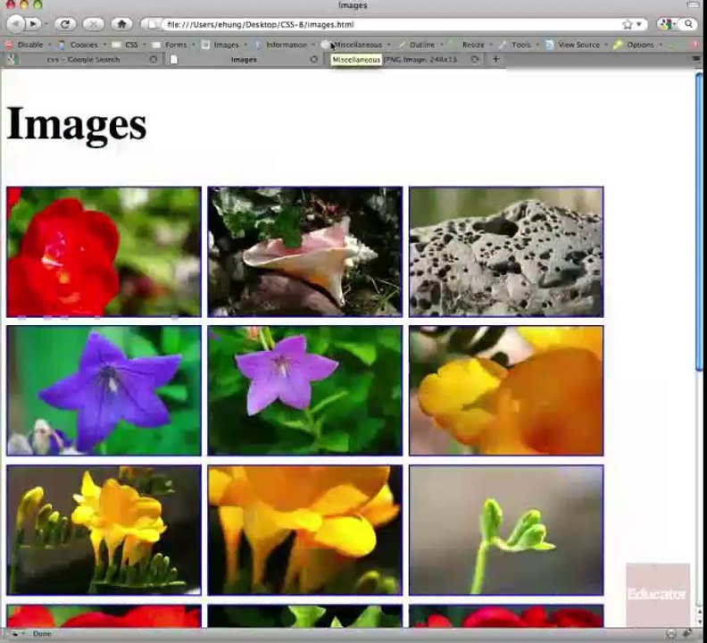Click the address bar URL field
Image resolution: width=707 pixels, height=643 pixels.
[x=390, y=24]
